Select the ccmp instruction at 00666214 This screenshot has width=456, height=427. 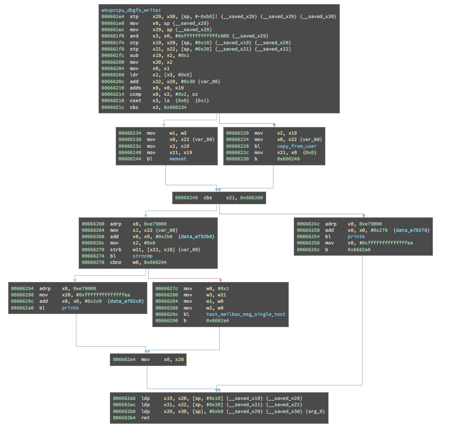coord(136,94)
